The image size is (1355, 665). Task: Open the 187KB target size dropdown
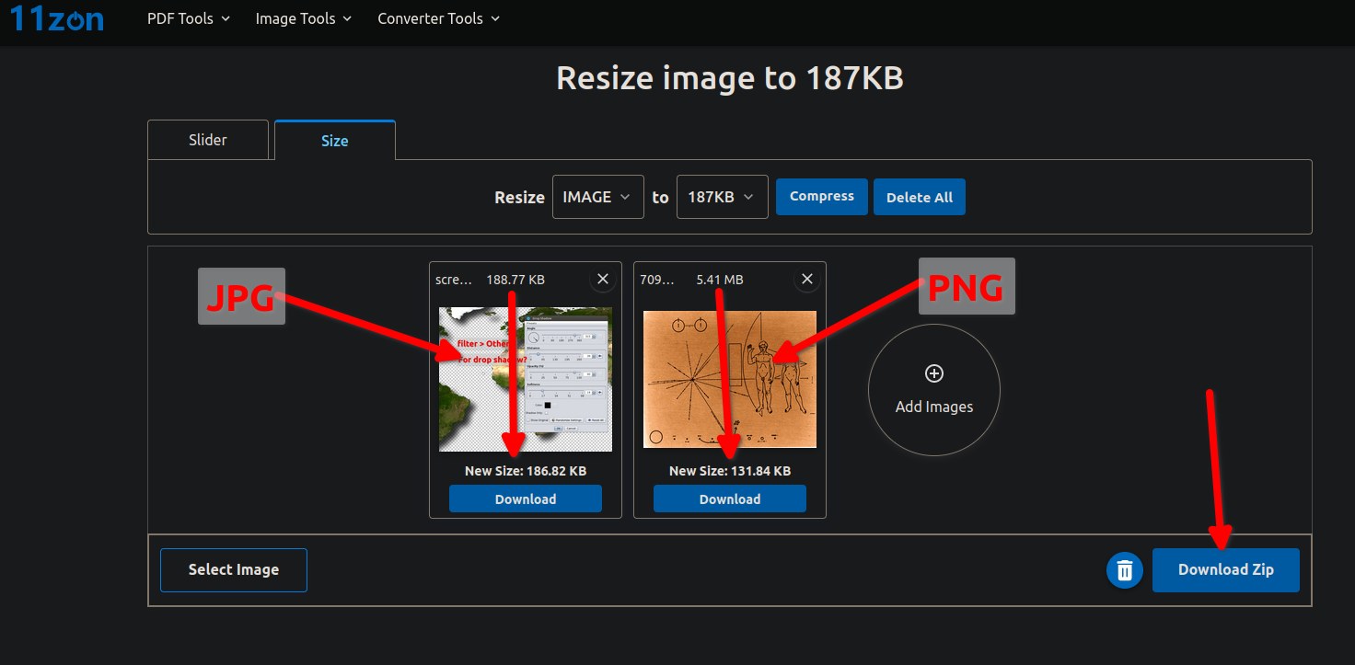pos(722,197)
